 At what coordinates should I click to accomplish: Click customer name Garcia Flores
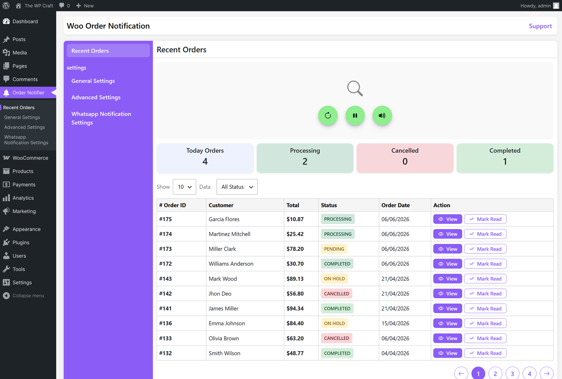pos(224,219)
